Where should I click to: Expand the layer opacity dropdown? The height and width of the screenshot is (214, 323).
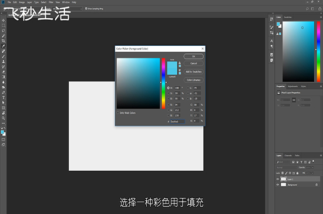coord(312,168)
